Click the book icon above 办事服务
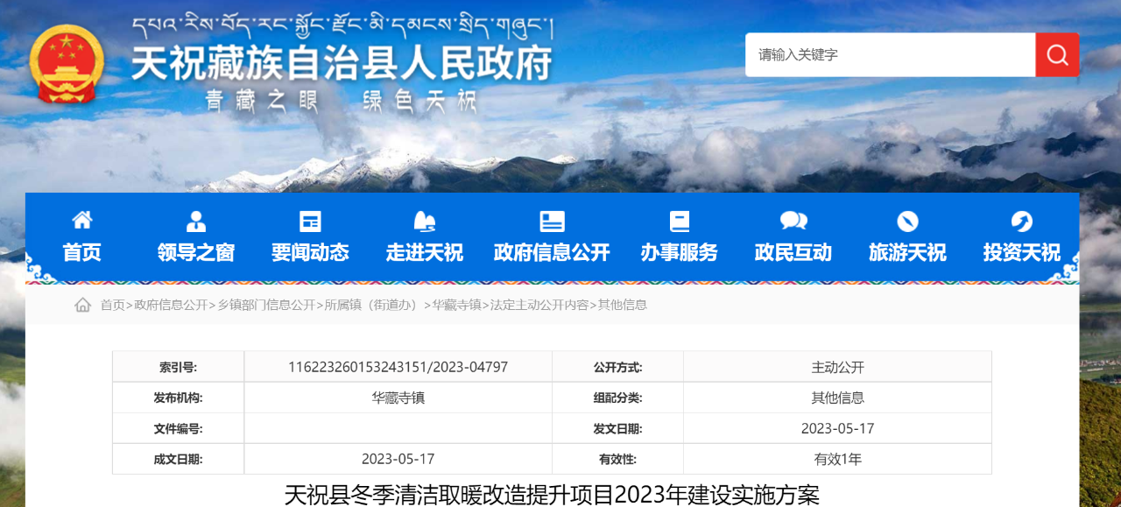Viewport: 1121px width, 507px height. tap(679, 221)
